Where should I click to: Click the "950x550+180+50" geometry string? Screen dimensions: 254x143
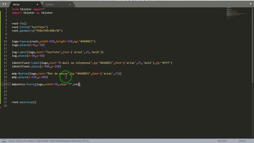tap(48, 31)
